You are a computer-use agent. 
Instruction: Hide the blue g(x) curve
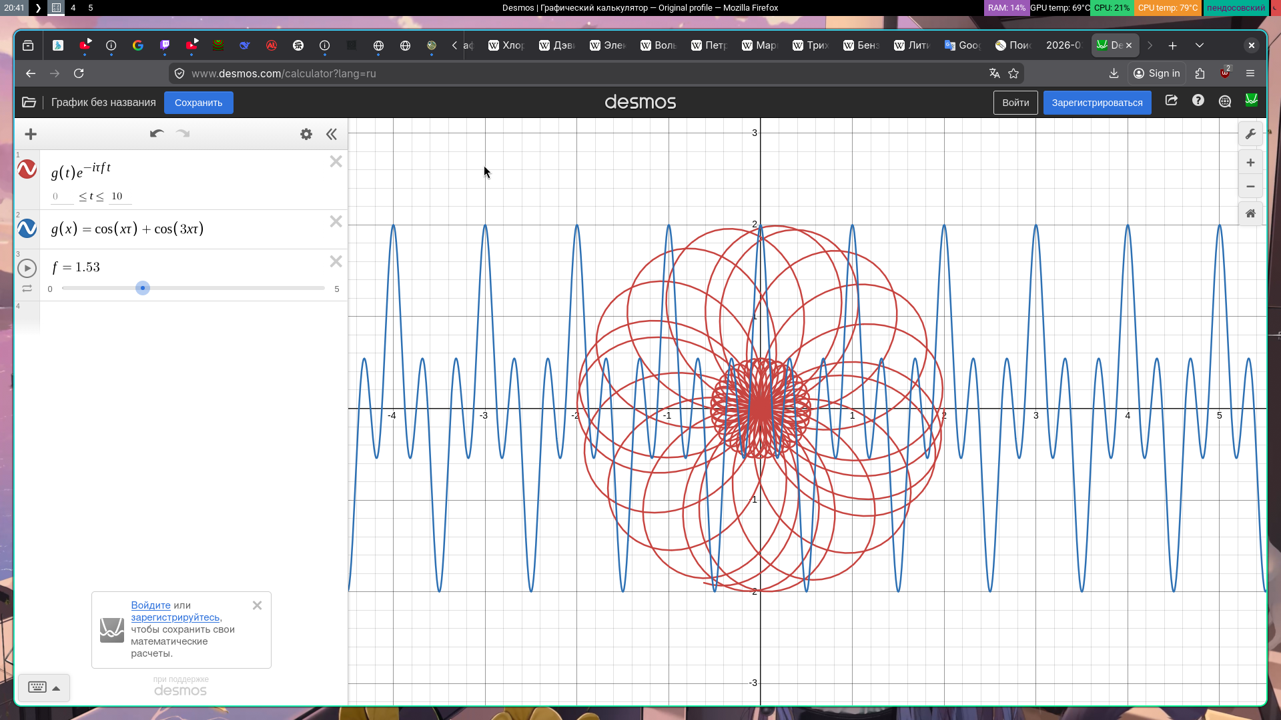[27, 229]
